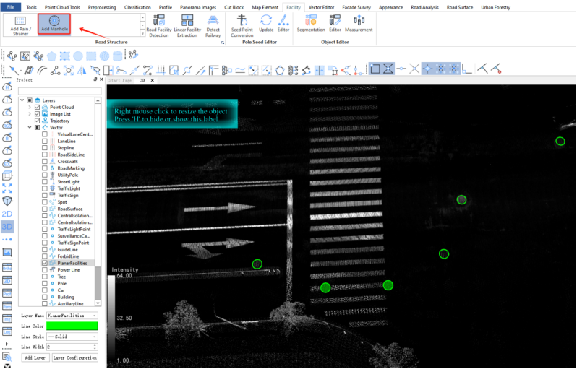Viewport: 577px width, 369px height.
Task: Run Road Facility Detection
Action: click(159, 26)
